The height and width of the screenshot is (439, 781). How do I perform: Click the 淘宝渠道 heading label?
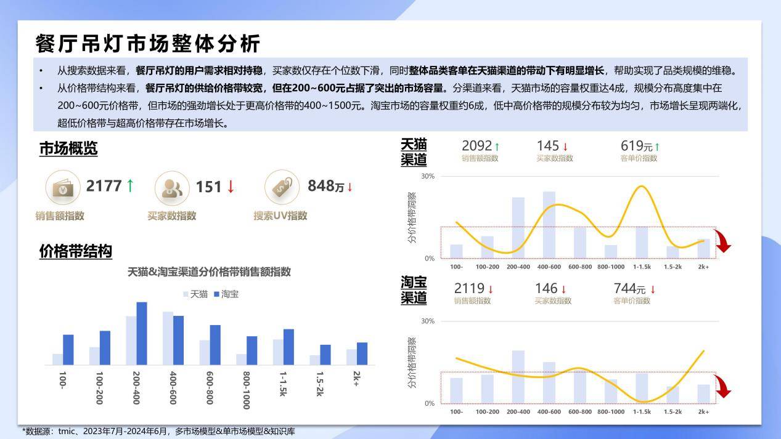[x=414, y=290]
